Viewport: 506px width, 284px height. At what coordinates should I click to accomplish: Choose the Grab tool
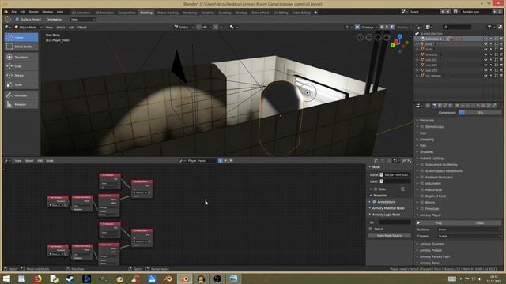21,66
